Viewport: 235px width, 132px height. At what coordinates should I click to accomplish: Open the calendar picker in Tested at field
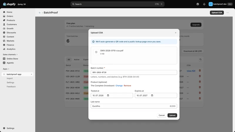coord(108,96)
